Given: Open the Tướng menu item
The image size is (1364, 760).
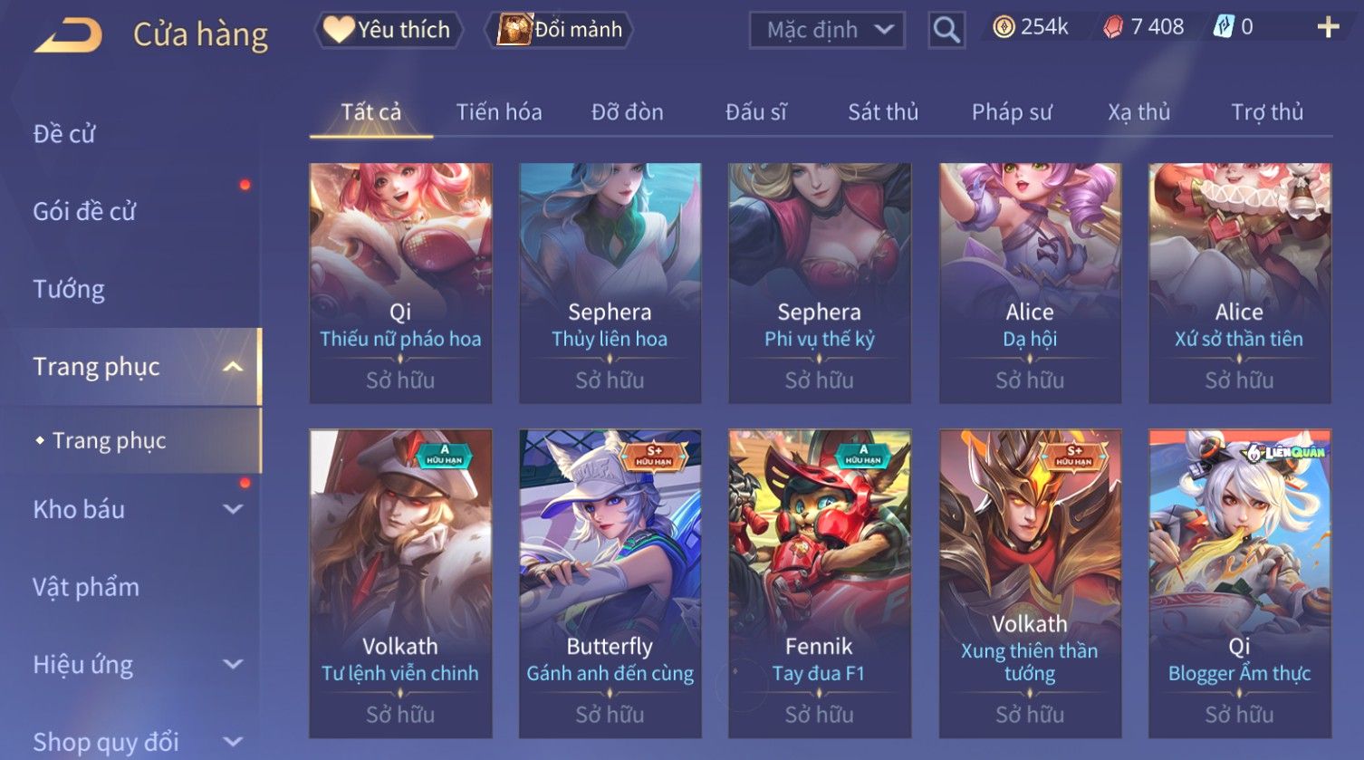Looking at the screenshot, I should point(69,289).
